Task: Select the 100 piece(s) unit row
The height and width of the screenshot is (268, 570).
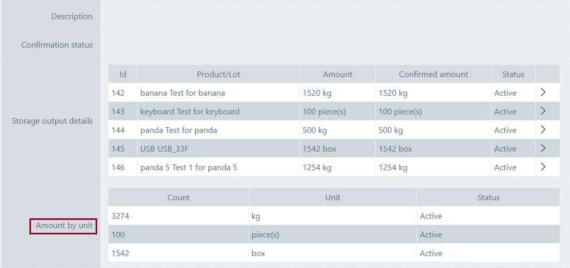Action: point(265,235)
